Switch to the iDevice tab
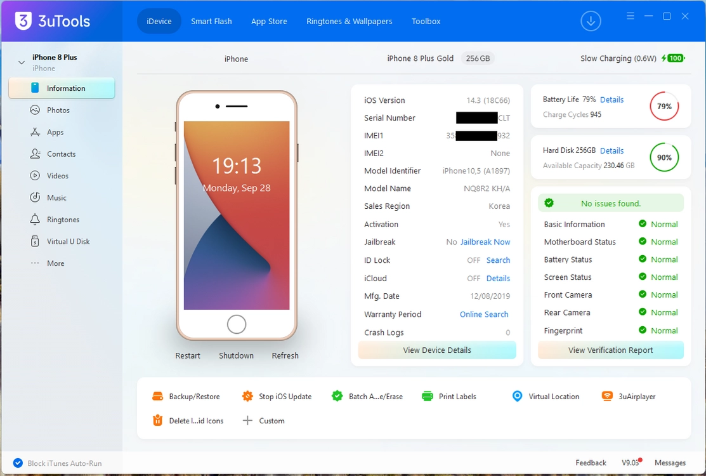The image size is (706, 476). [x=159, y=21]
